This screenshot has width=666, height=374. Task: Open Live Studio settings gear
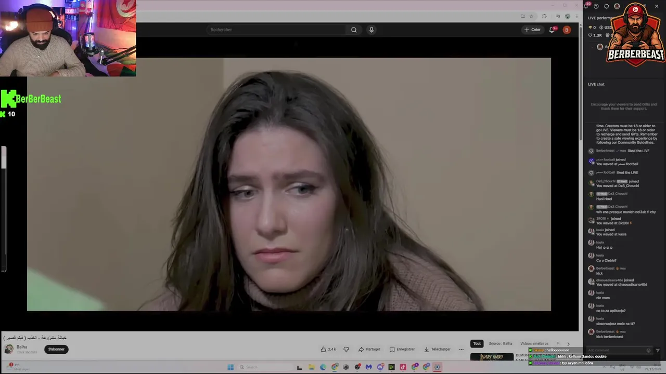coord(607,6)
